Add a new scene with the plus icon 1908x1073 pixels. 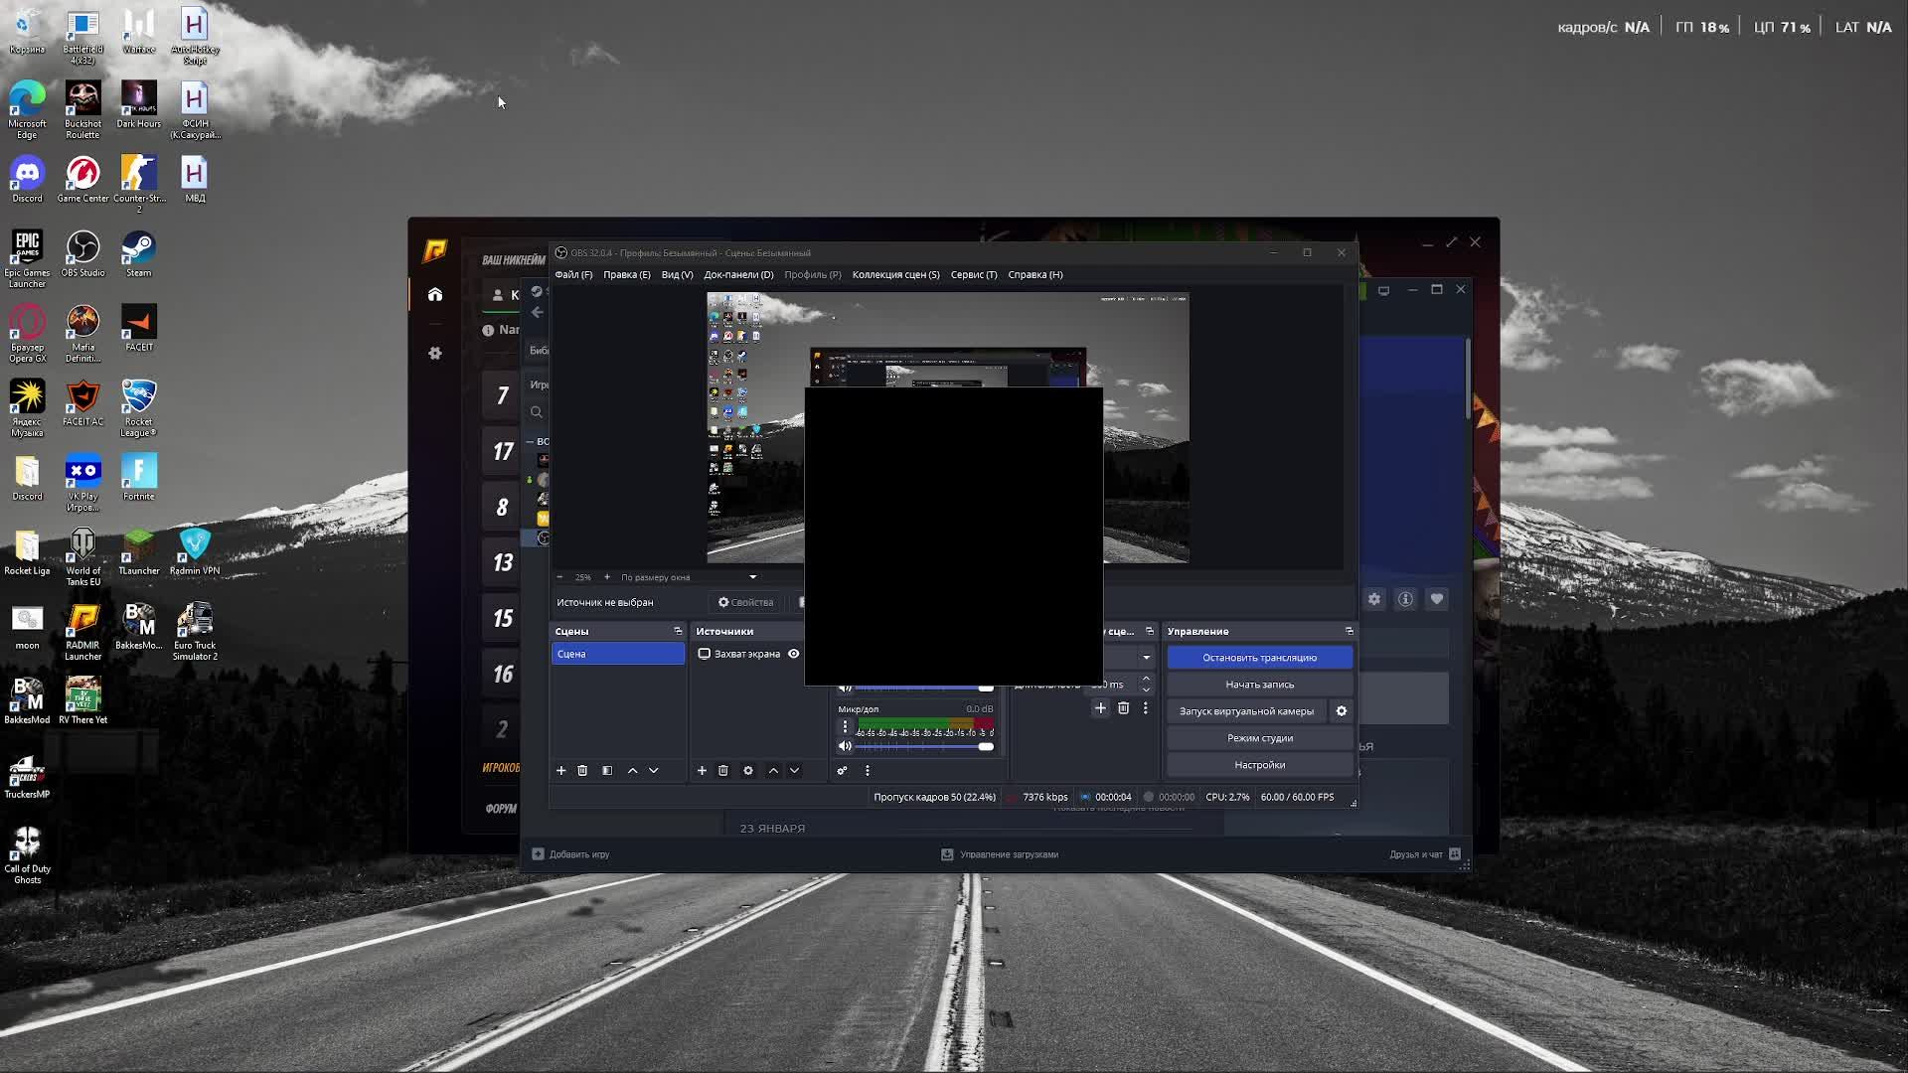(x=561, y=771)
